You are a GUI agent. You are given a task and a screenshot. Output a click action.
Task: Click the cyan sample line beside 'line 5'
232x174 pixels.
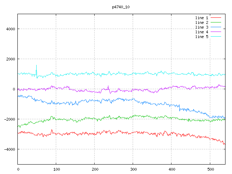pos(216,37)
